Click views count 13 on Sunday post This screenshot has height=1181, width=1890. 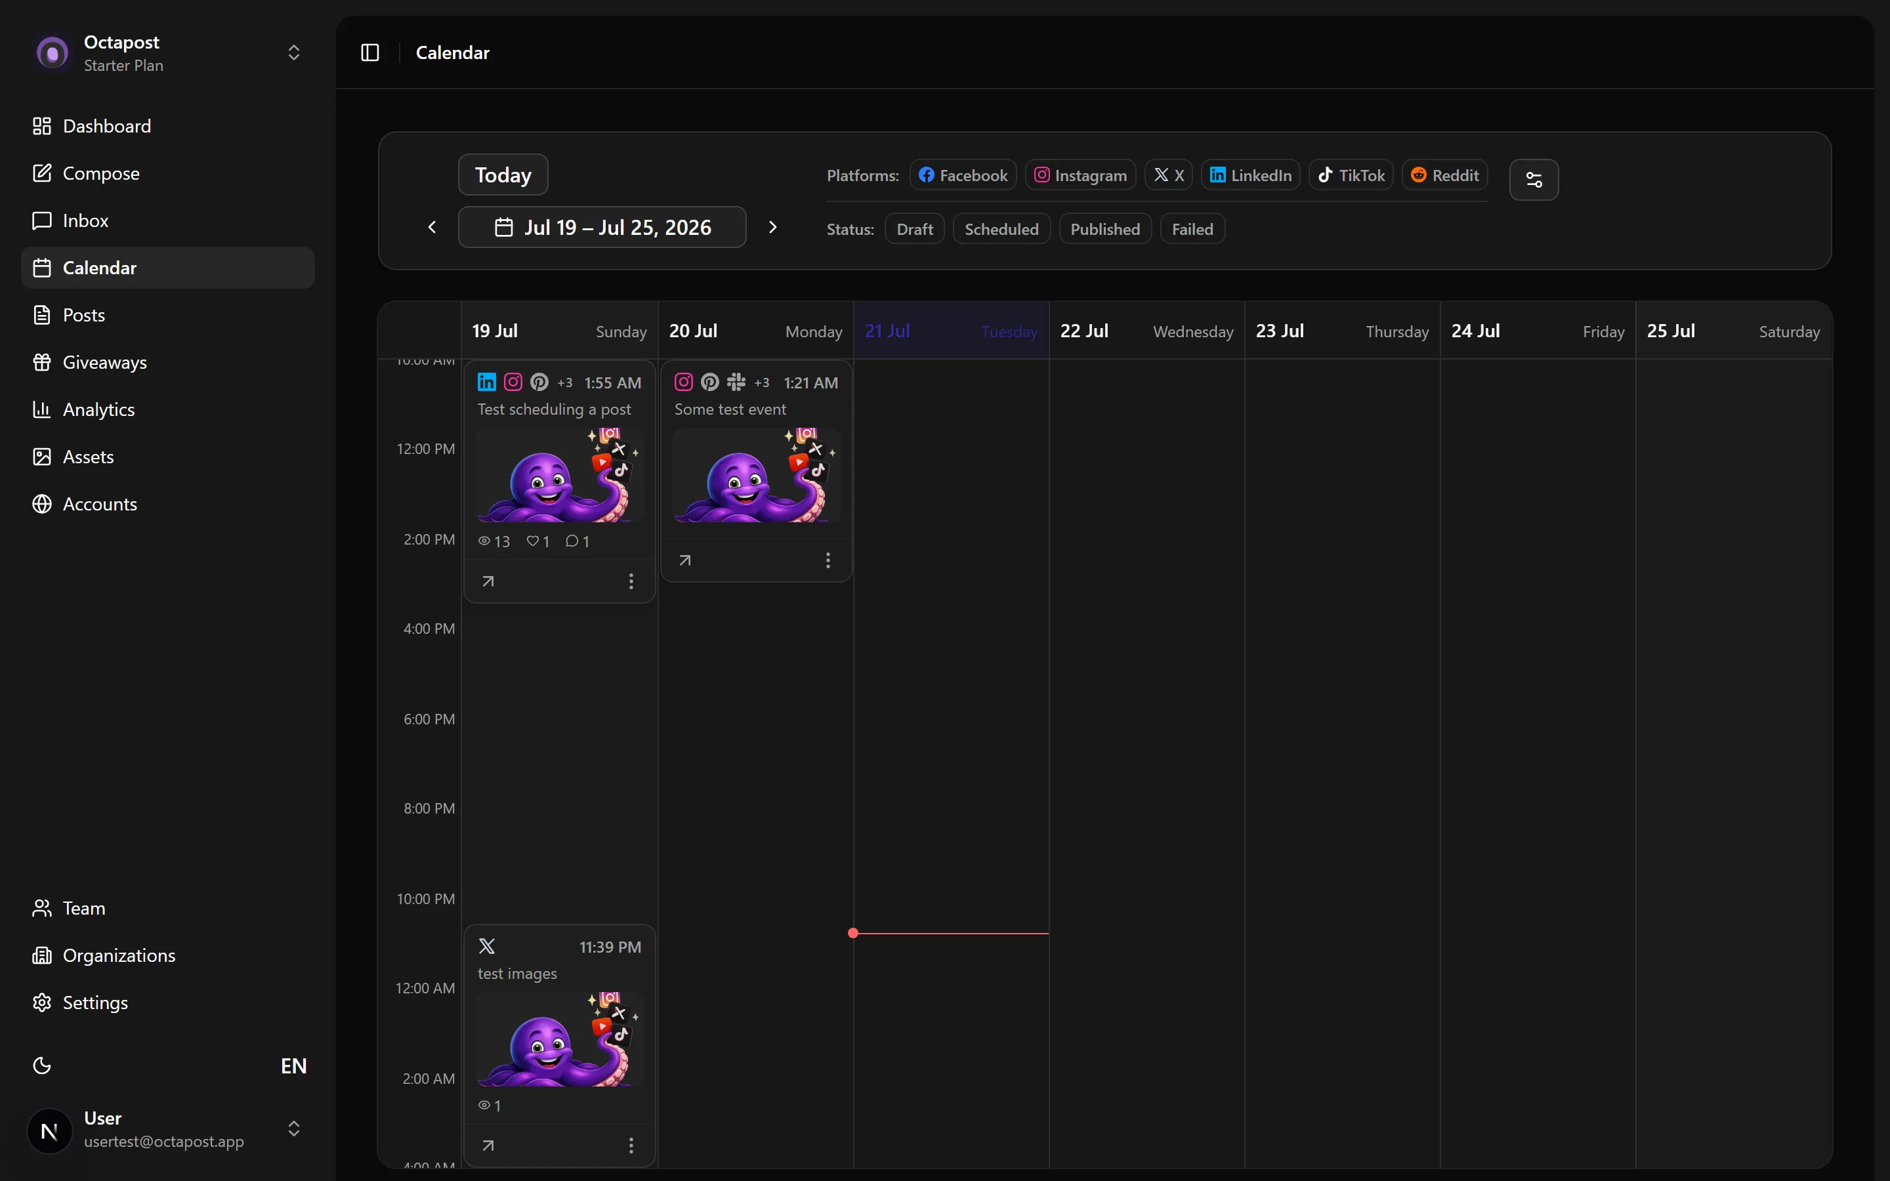493,541
